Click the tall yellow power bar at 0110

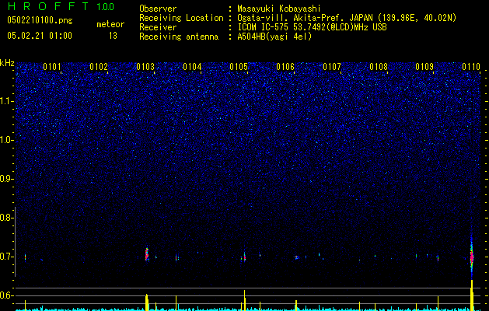tap(472, 295)
